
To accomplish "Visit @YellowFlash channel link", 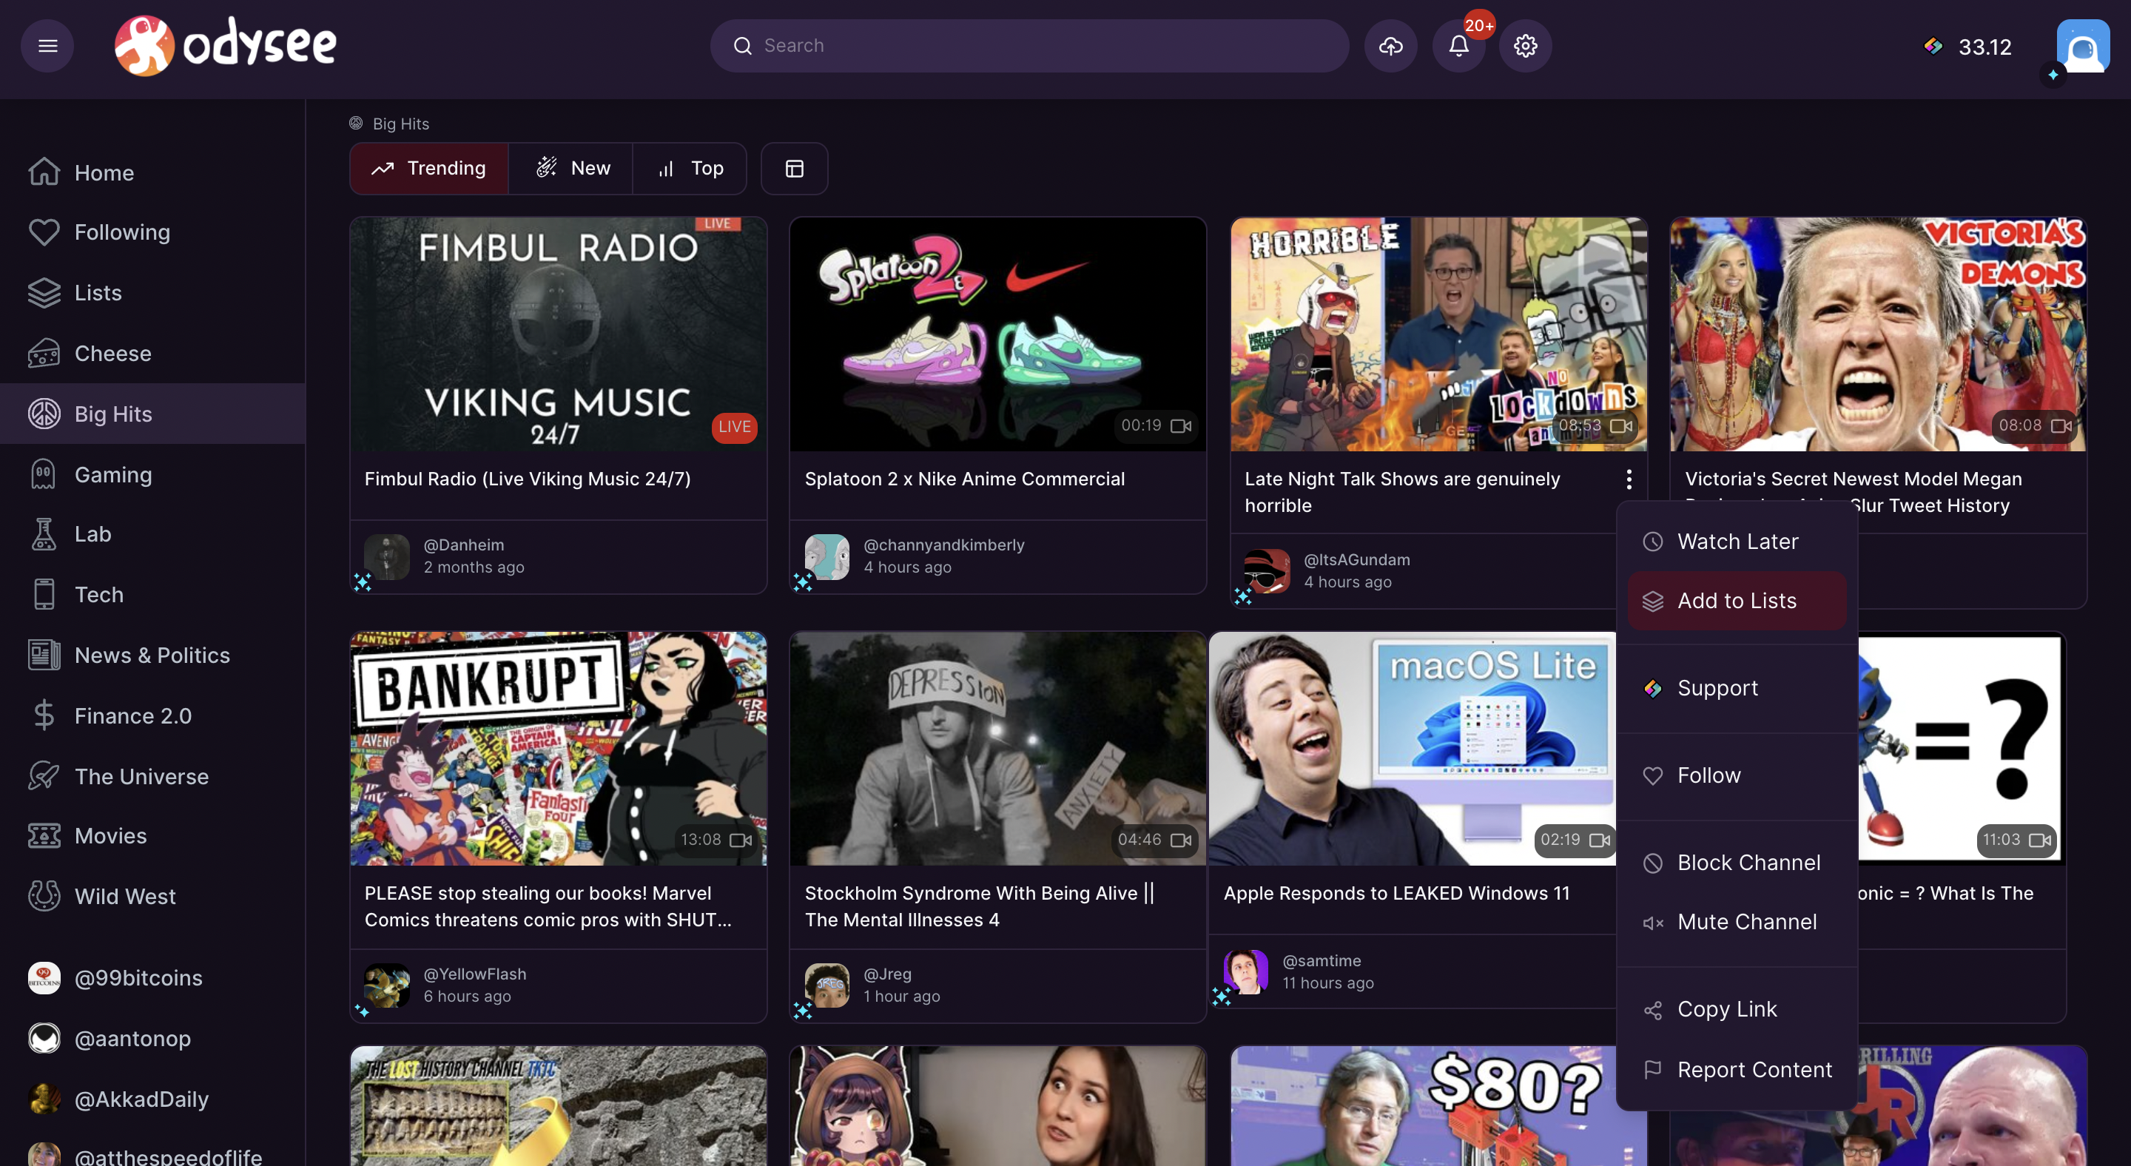I will pos(475,974).
